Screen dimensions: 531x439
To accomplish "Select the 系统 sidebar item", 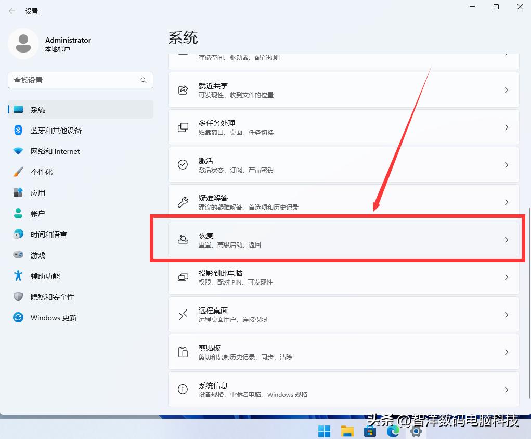I will pyautogui.click(x=38, y=109).
